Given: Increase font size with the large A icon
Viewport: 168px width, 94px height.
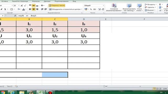Looking at the screenshot, I should point(22,5).
